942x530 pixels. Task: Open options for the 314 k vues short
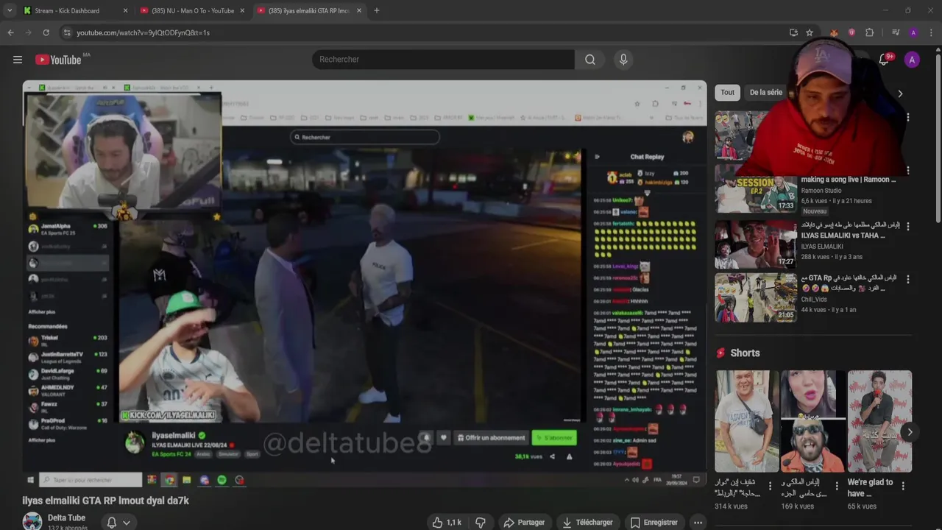pos(770,486)
